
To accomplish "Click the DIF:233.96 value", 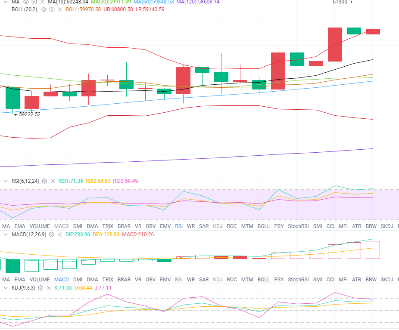I will tap(78, 234).
